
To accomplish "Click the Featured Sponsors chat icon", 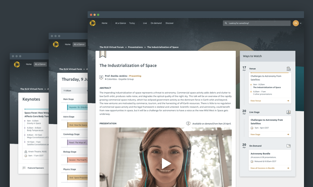I will pyautogui.click(x=24, y=168).
